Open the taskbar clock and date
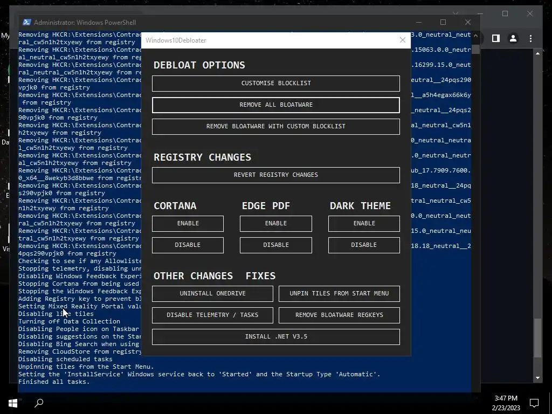 (506, 403)
